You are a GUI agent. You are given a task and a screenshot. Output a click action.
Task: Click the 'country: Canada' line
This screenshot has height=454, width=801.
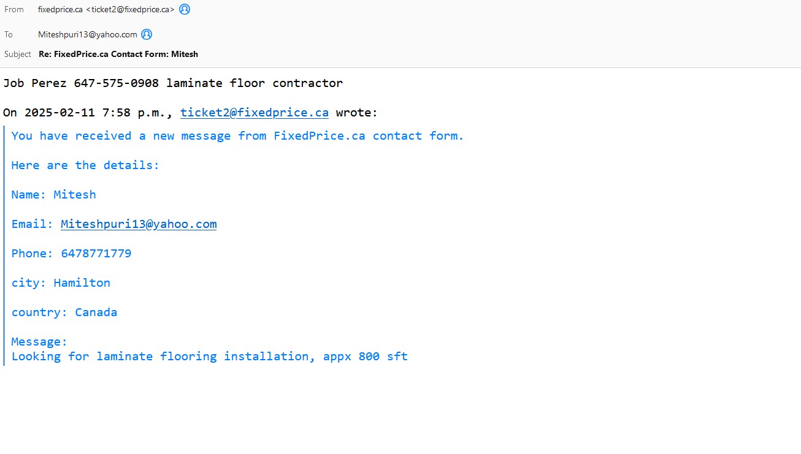coord(64,312)
